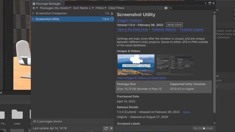
Task: Maximize the Package Manager window
Action: 210,3
